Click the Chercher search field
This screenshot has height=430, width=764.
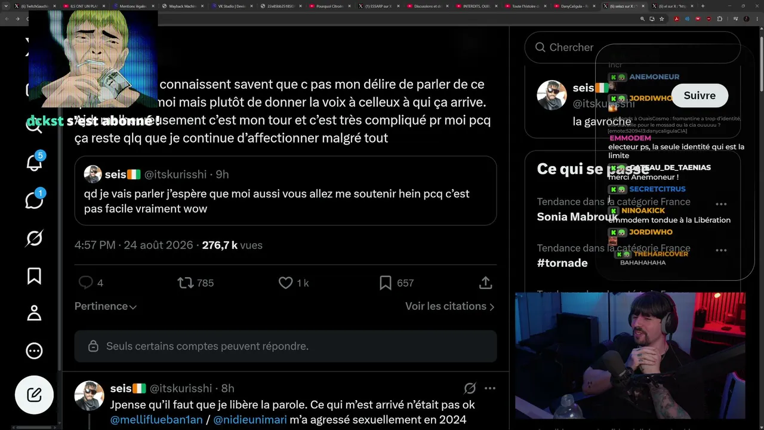[633, 47]
